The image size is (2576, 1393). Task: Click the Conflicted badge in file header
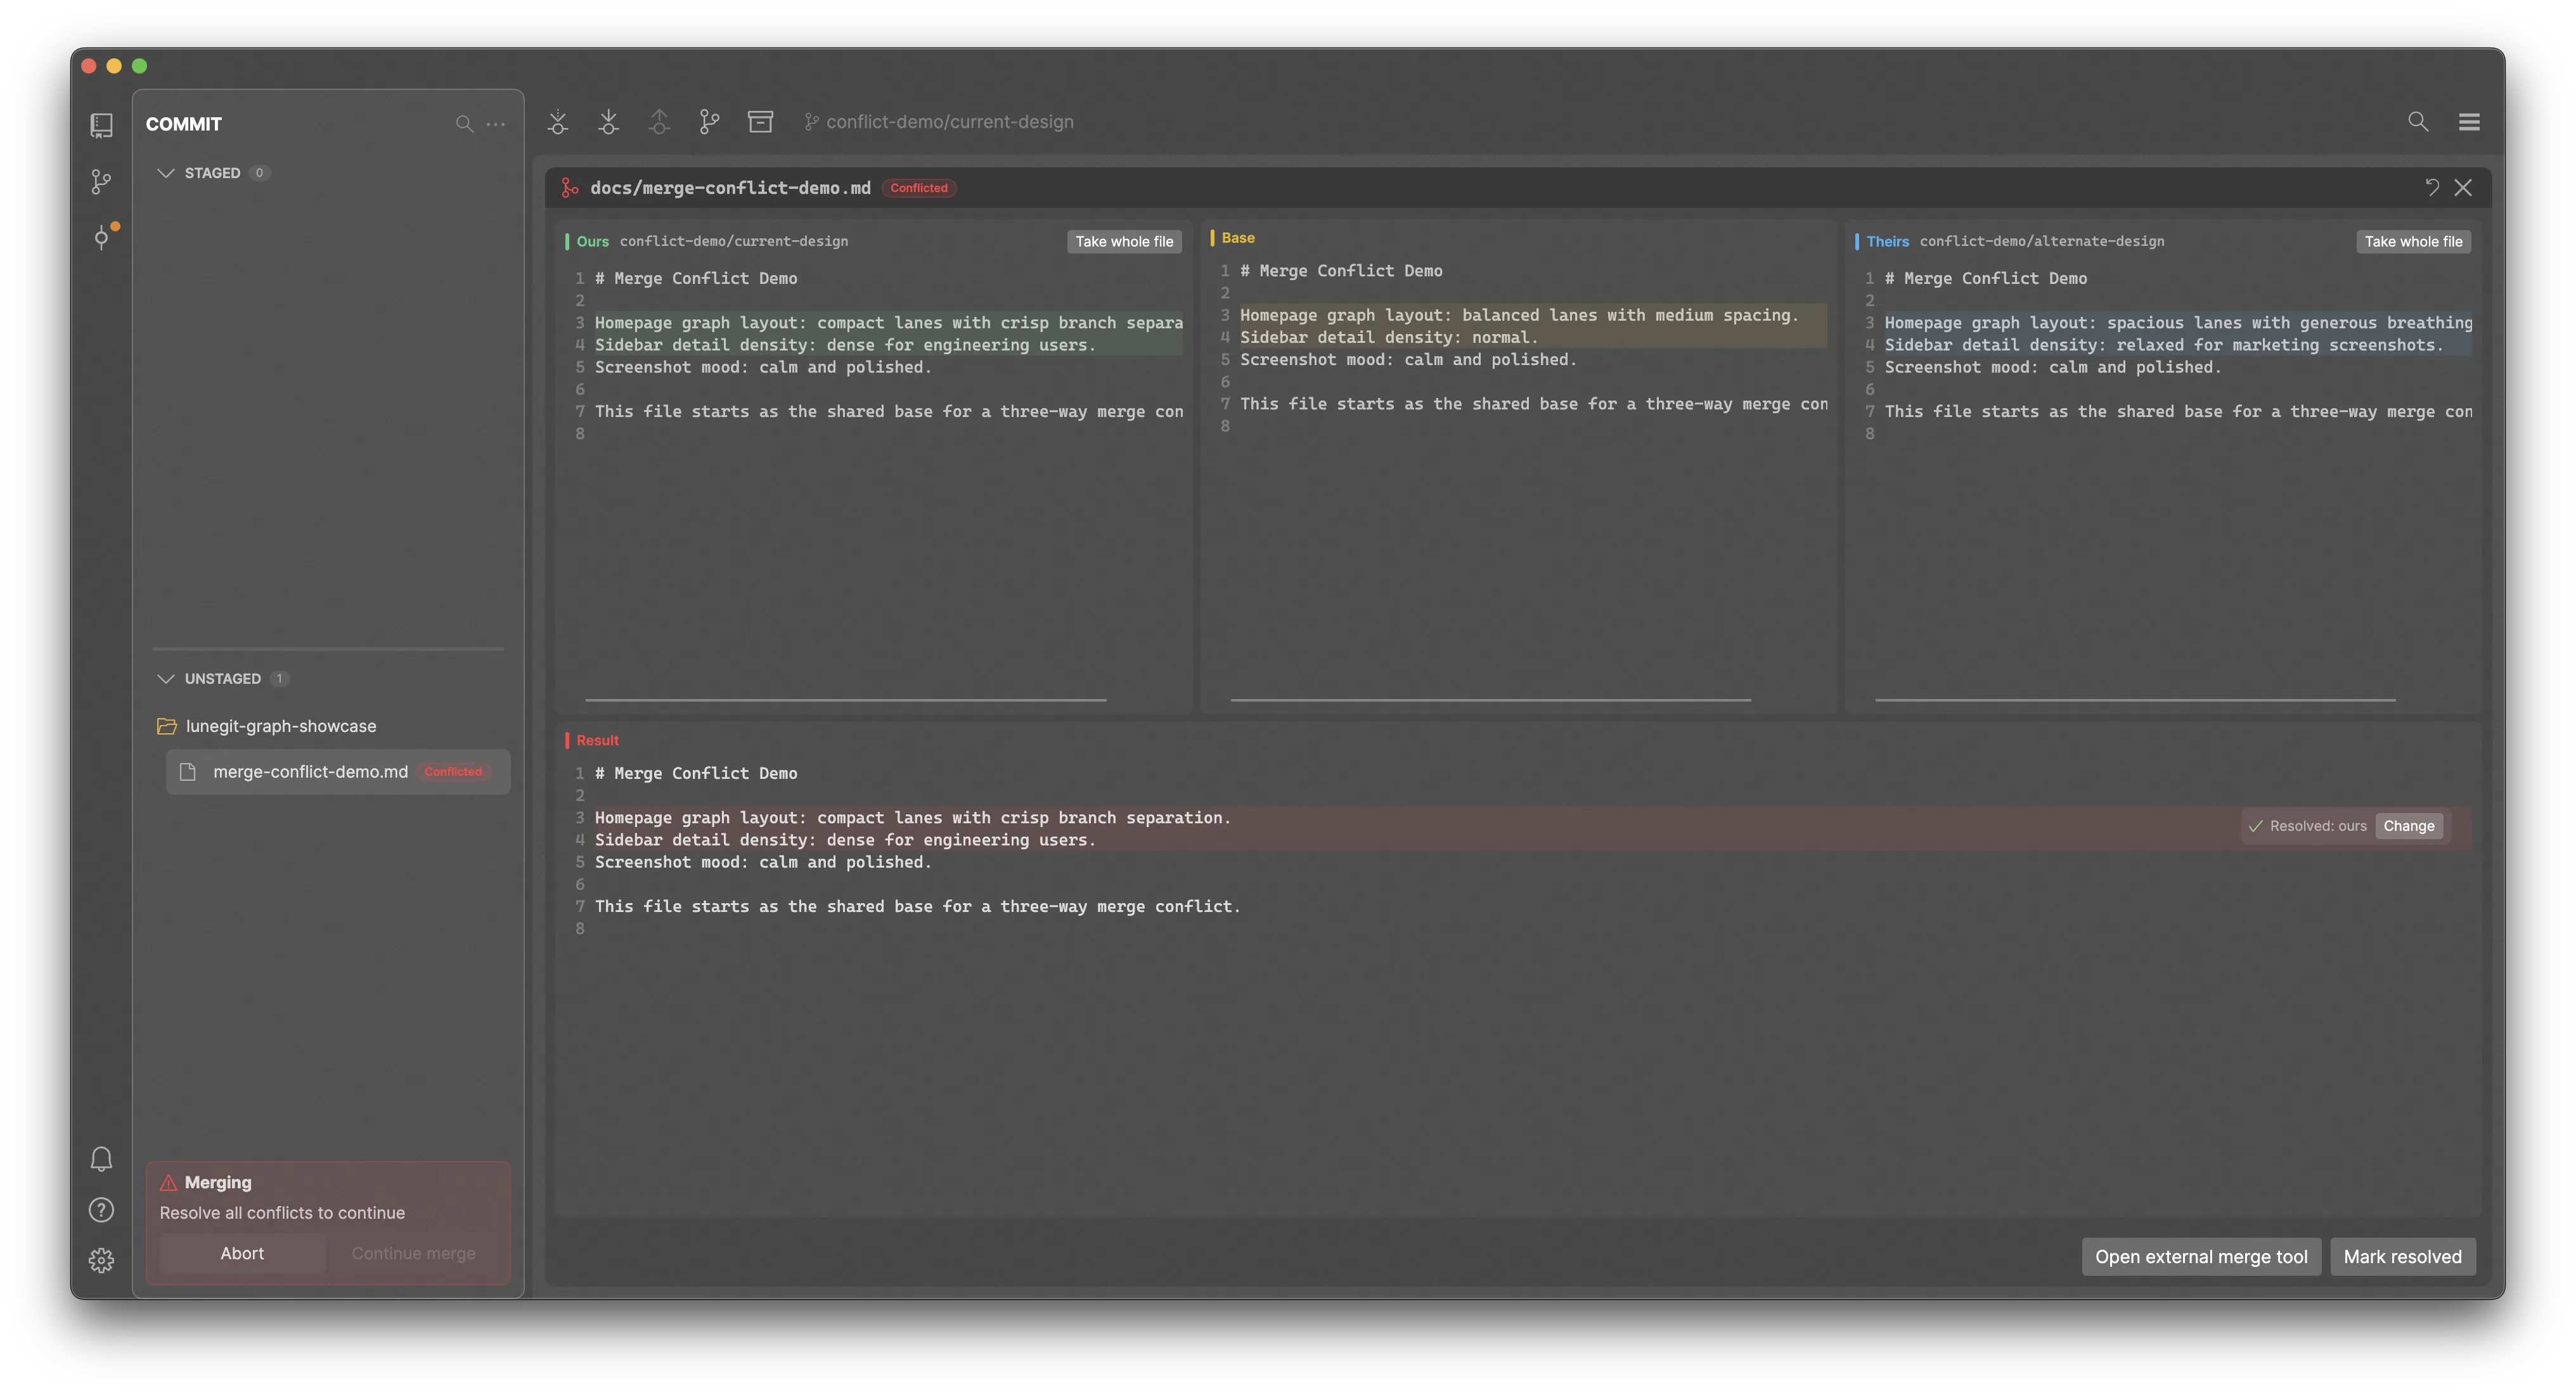point(919,188)
